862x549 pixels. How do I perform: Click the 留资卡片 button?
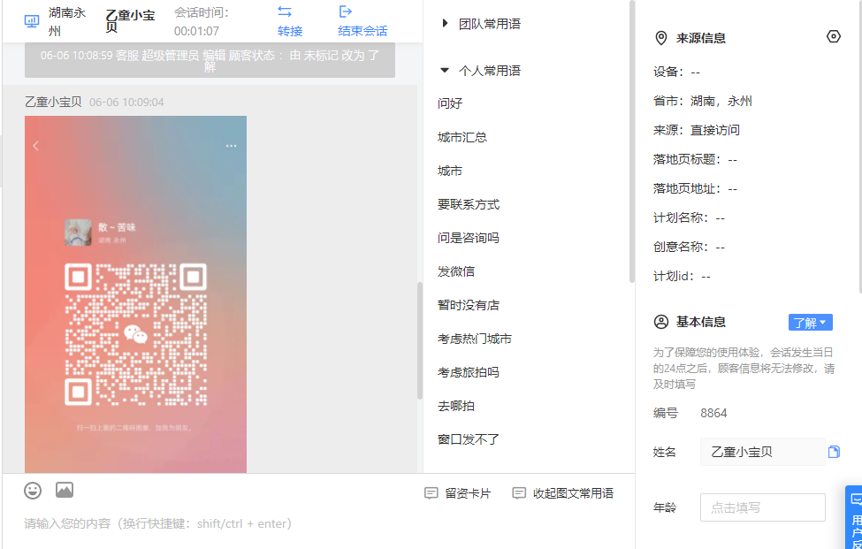pos(458,493)
